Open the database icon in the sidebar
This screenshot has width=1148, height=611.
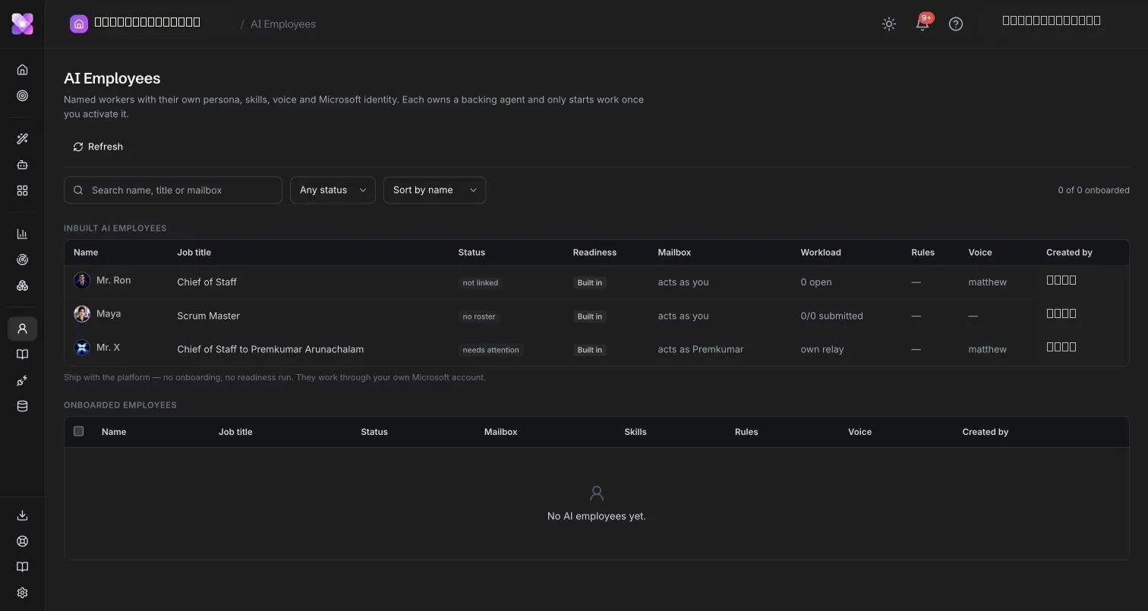tap(22, 406)
